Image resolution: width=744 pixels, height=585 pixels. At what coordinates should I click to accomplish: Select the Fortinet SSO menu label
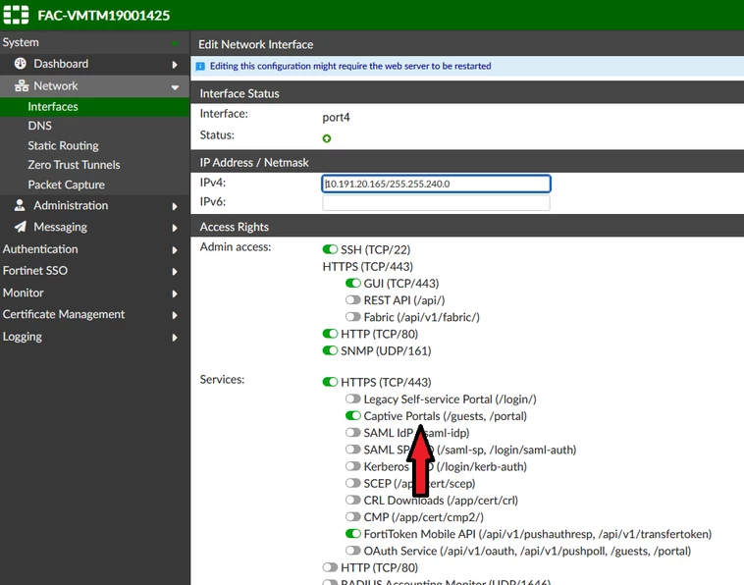point(35,271)
